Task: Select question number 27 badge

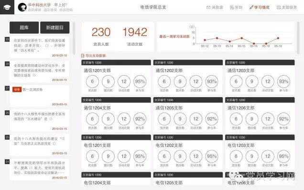Action: pyautogui.click(x=7, y=89)
